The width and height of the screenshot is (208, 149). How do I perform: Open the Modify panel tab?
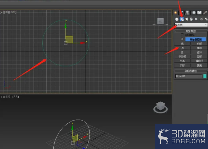pos(182,13)
